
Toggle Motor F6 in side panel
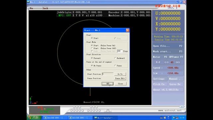(160, 57)
